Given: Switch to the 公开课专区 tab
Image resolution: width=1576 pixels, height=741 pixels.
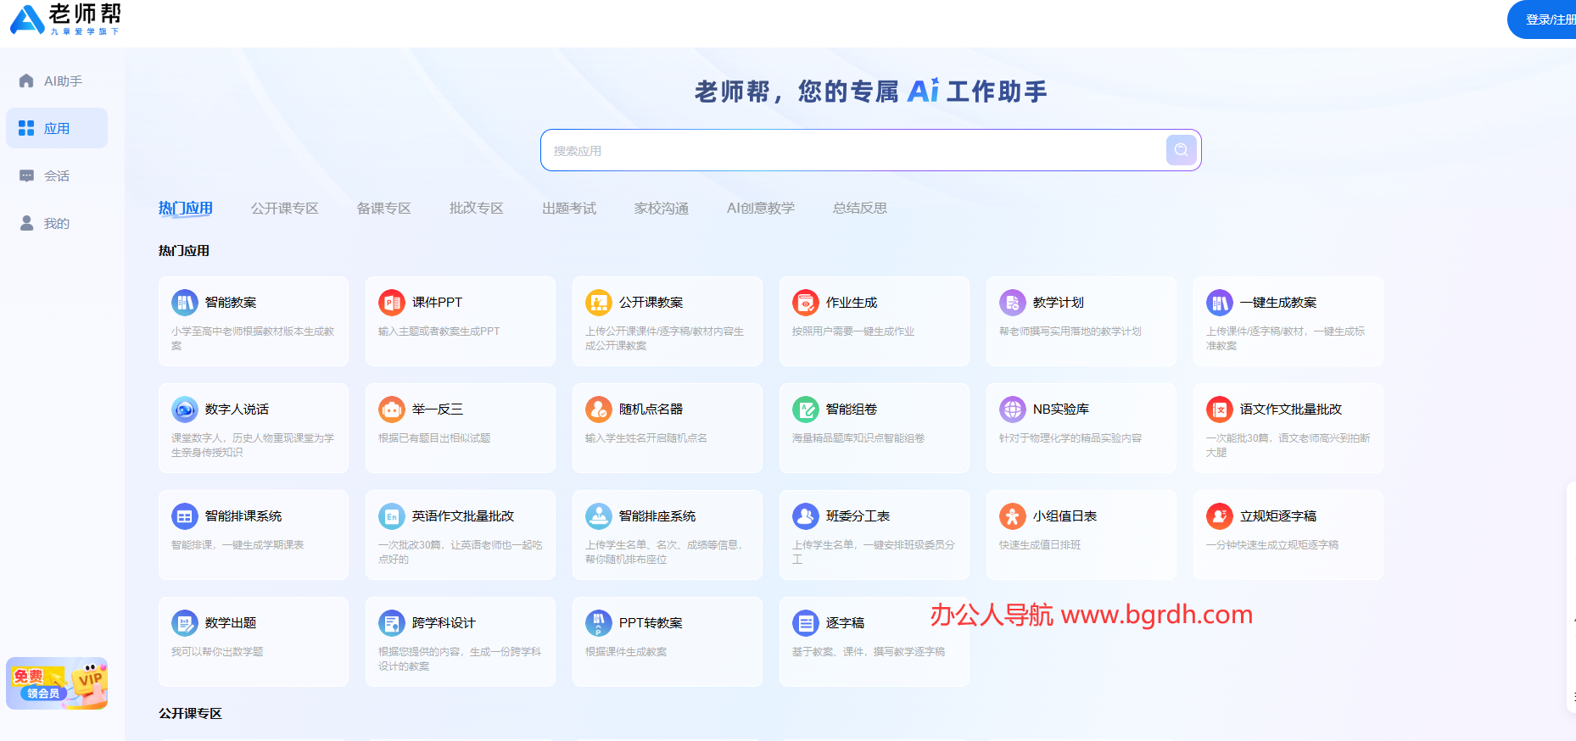Looking at the screenshot, I should [x=284, y=209].
